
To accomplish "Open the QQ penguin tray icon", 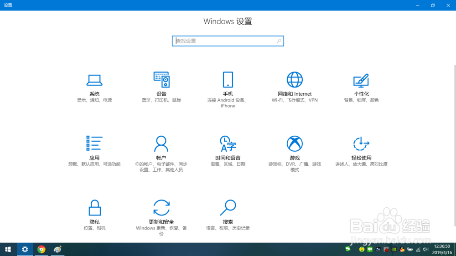I will (x=402, y=249).
